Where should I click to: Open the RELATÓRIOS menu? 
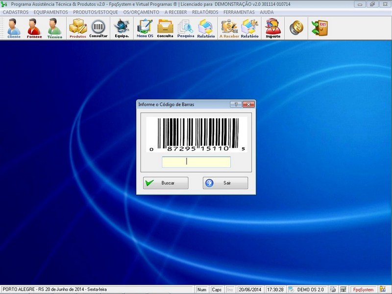point(205,12)
